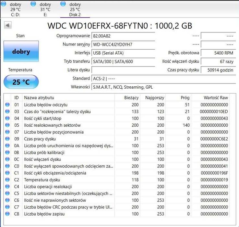
Task: Click the Wartość Raw column header
Action: [210, 98]
